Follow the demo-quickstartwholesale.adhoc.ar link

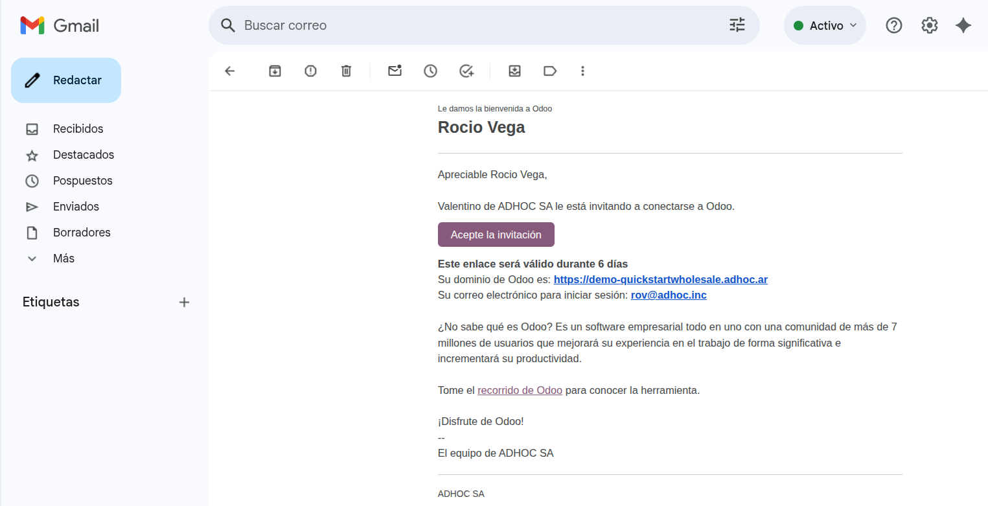point(660,280)
